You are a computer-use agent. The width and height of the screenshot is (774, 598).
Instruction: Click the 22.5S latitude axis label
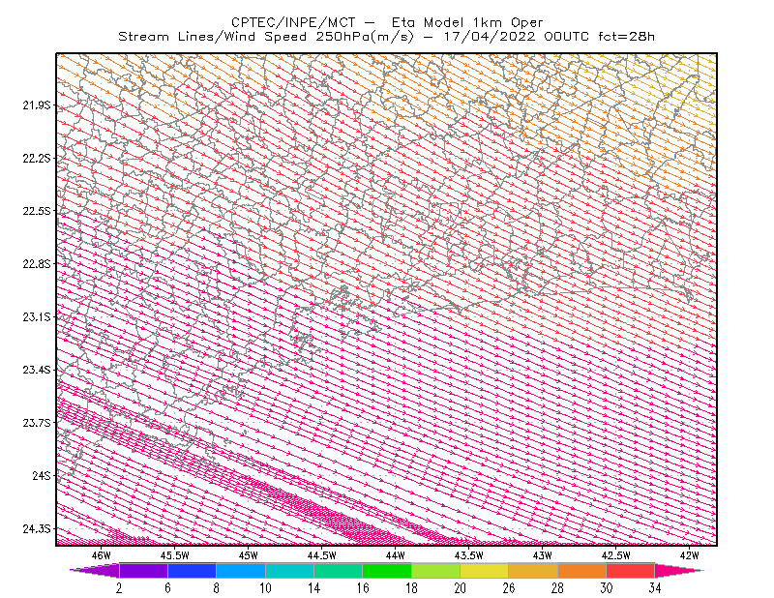37,211
